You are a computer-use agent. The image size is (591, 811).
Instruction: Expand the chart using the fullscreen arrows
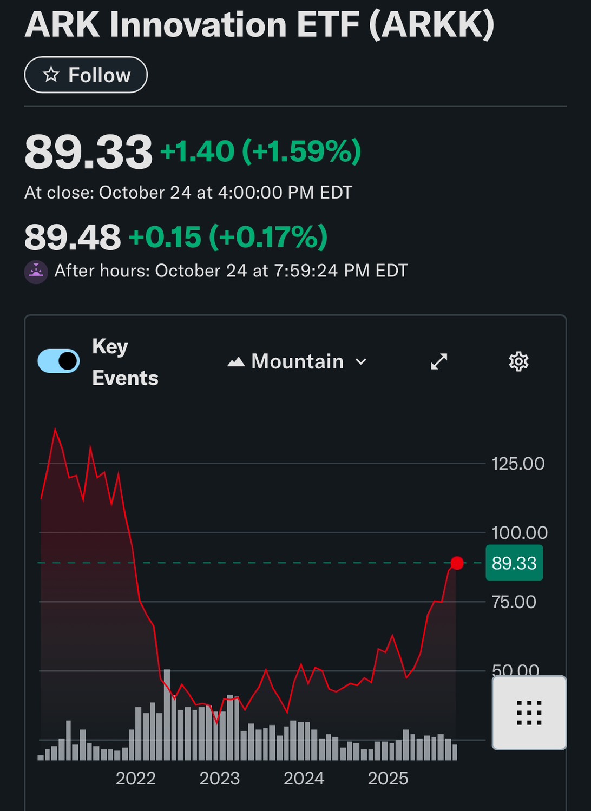click(x=438, y=361)
